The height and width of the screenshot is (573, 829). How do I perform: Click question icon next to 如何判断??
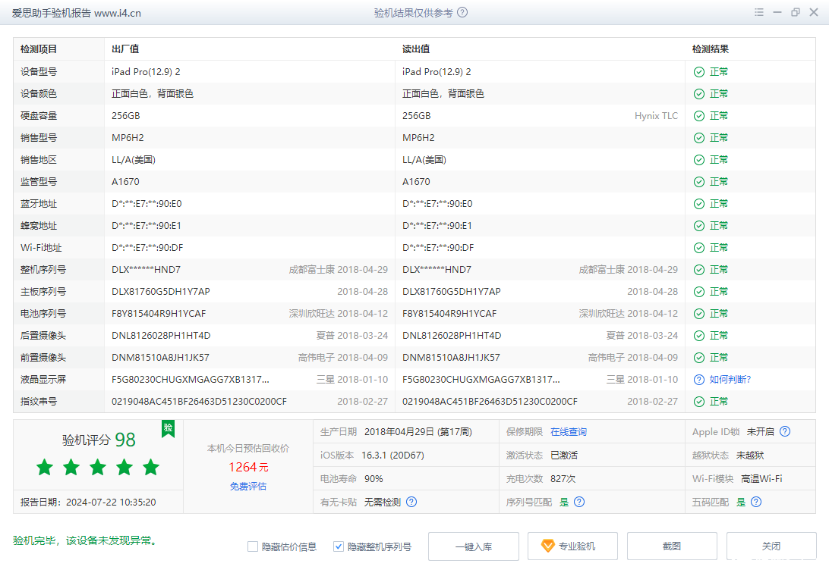pos(699,380)
